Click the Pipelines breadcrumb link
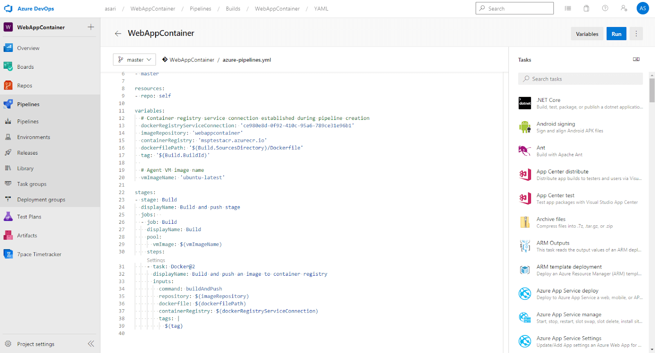 [201, 9]
